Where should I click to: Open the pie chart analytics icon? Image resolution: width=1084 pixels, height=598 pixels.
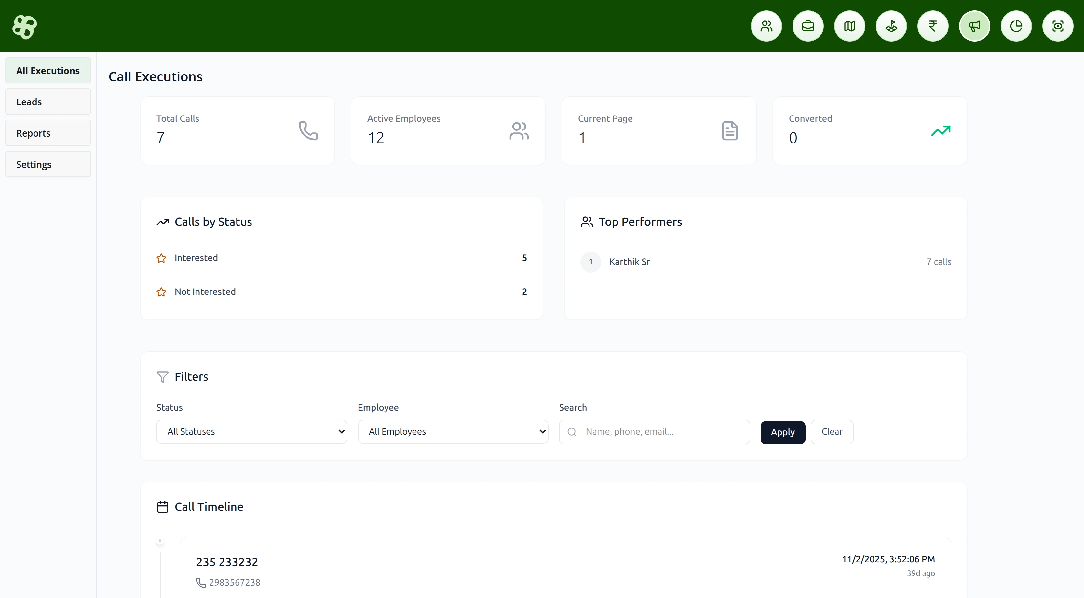pyautogui.click(x=1016, y=26)
